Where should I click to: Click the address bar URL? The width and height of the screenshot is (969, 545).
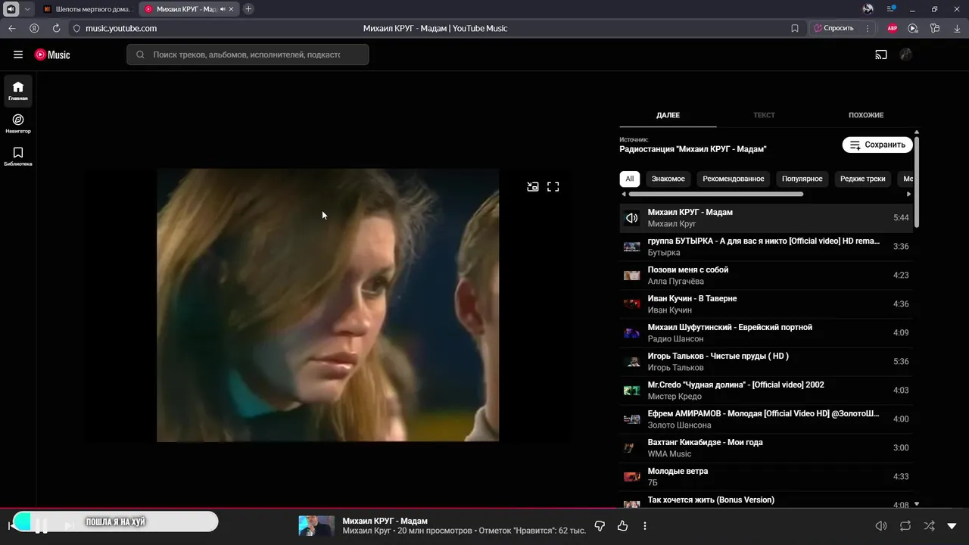tap(121, 28)
